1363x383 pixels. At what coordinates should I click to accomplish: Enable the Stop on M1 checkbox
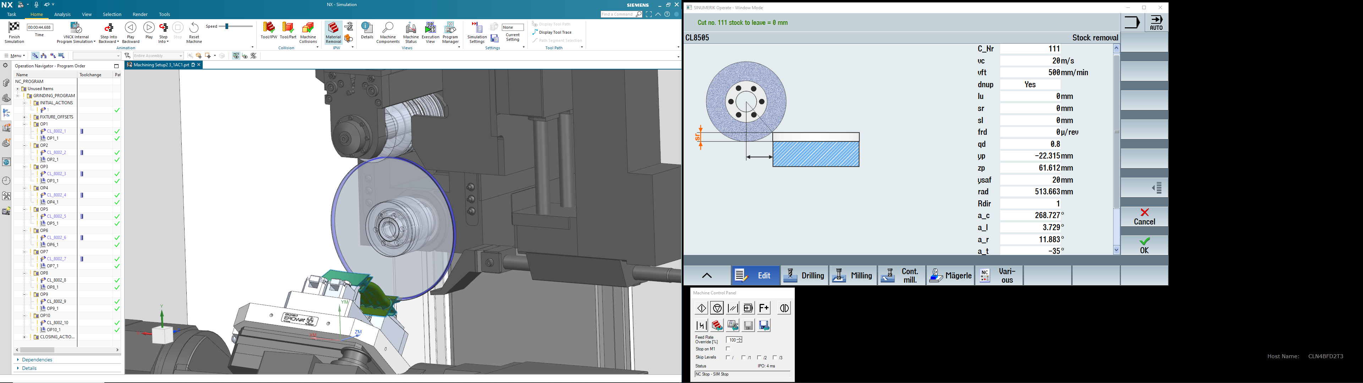729,349
